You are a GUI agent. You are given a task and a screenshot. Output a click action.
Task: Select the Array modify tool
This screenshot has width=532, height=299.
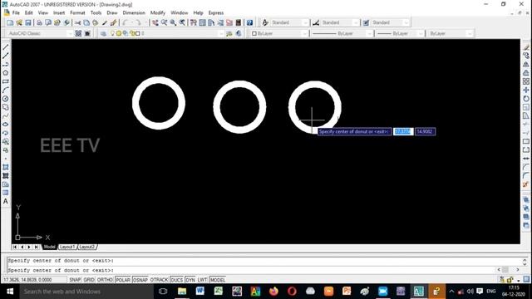point(526,81)
